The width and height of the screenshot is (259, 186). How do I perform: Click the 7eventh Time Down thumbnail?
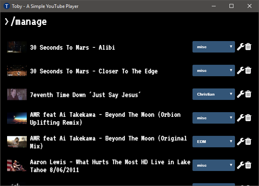17,94
